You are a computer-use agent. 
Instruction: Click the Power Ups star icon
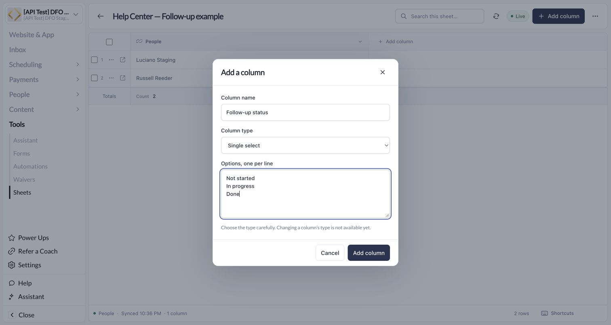click(12, 238)
